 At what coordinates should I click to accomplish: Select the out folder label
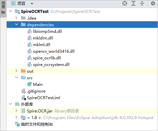point(30,71)
